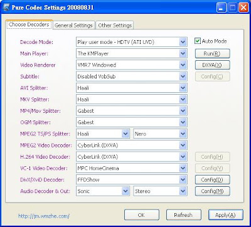
Task: Click the DXVA(X) button
Action: [x=213, y=65]
